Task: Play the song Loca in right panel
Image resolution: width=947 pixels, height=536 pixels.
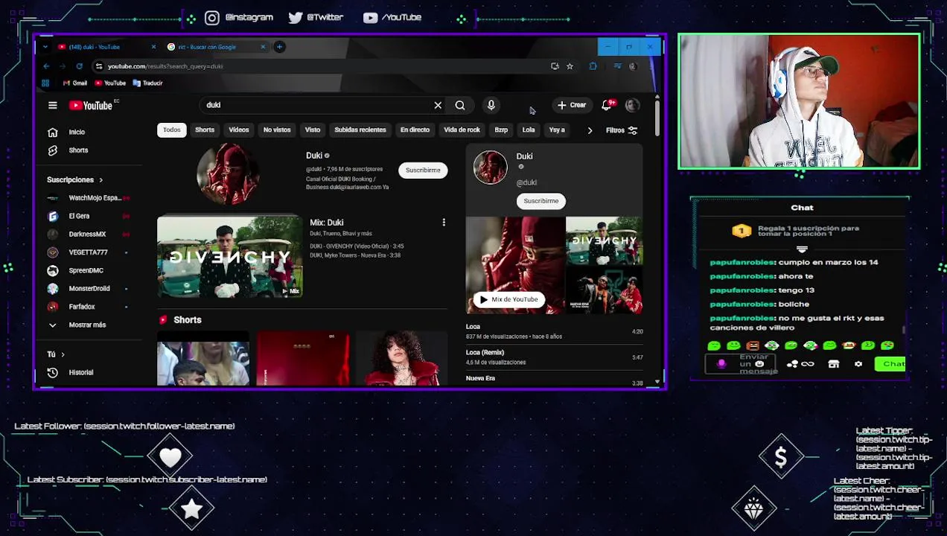Action: 554,331
